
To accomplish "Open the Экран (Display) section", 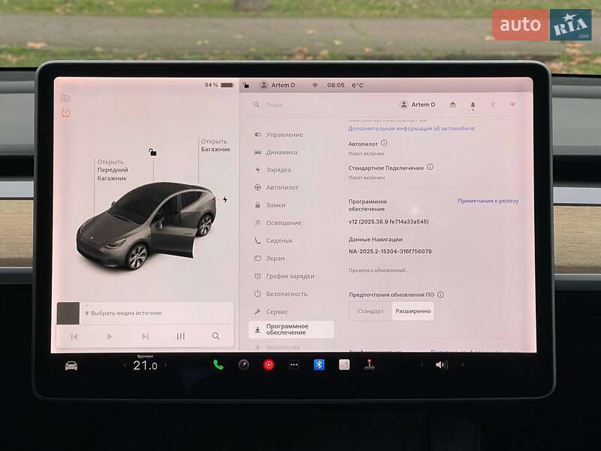I will tap(257, 258).
